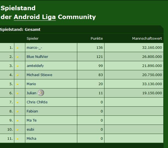The image size is (168, 148).
Task: Click the yellow trend icon for Michael Stiewe
Action: click(18, 75)
